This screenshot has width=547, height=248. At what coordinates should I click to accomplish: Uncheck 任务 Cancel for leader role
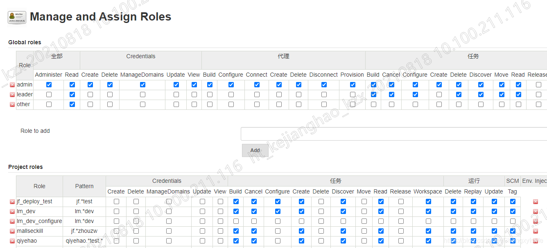391,95
